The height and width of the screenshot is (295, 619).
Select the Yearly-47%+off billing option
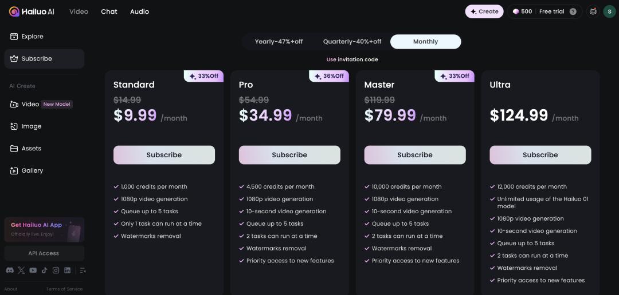click(279, 42)
